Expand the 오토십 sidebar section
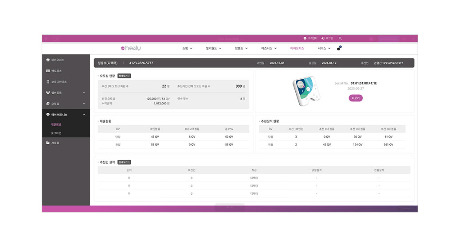458x239 pixels. point(84,104)
